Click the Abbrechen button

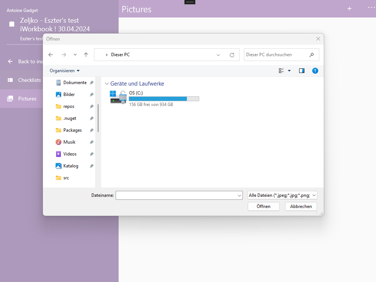point(301,206)
